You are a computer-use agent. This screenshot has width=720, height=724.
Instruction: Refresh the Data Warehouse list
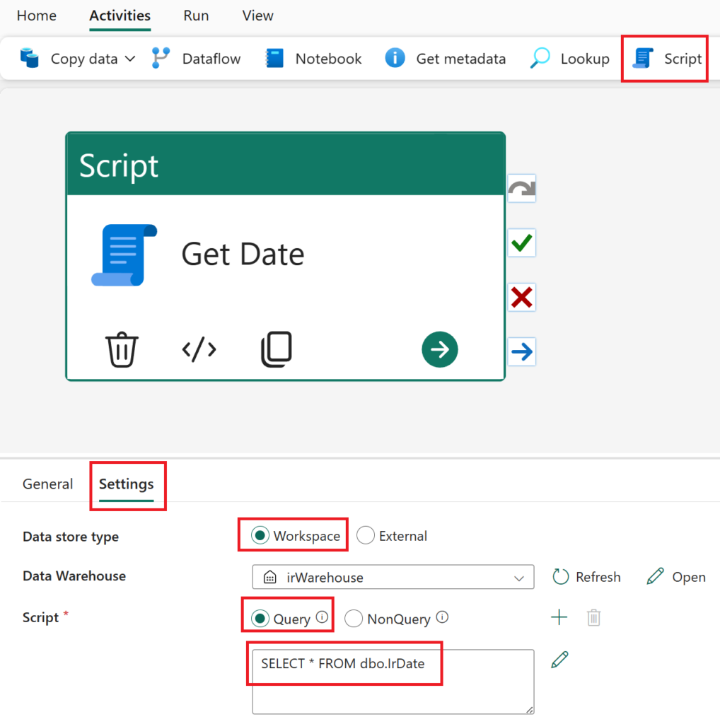coord(586,577)
